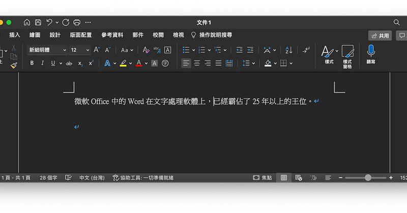Insert enclosed character
The height and width of the screenshot is (213, 407).
pyautogui.click(x=165, y=64)
